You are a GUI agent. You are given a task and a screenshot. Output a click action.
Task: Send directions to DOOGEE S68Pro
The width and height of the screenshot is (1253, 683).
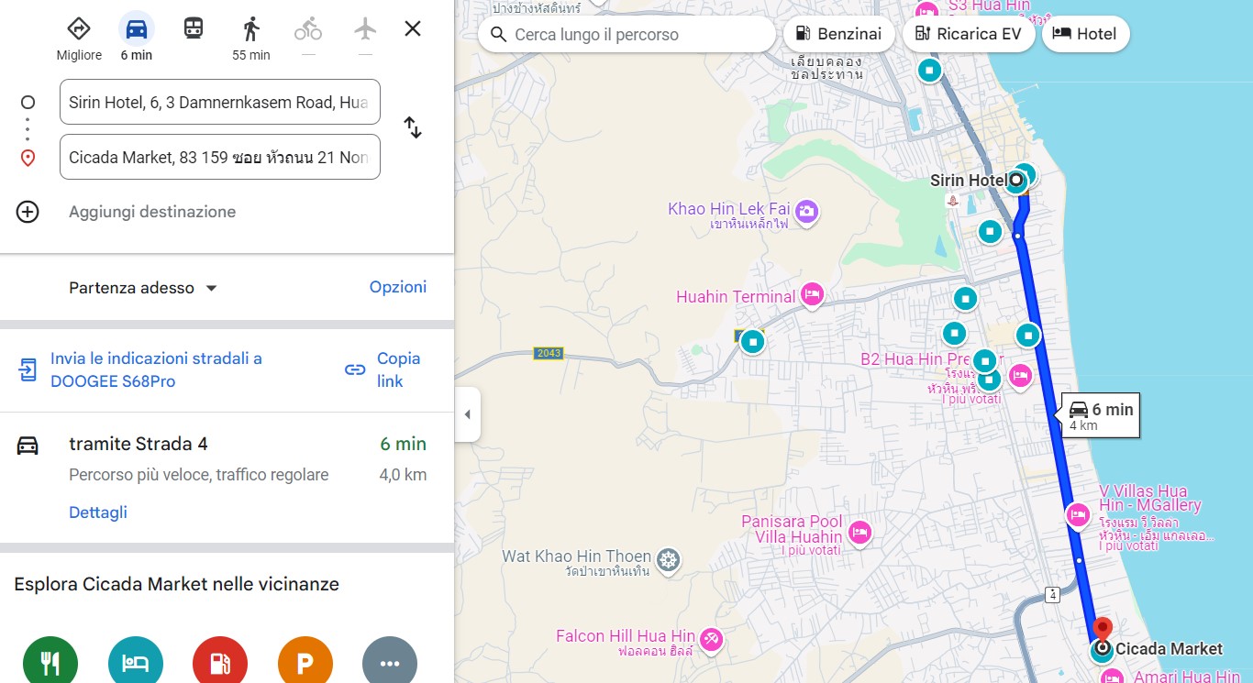point(156,369)
